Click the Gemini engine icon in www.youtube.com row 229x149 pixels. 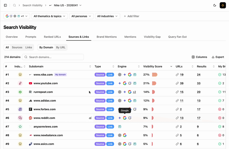[120, 83]
